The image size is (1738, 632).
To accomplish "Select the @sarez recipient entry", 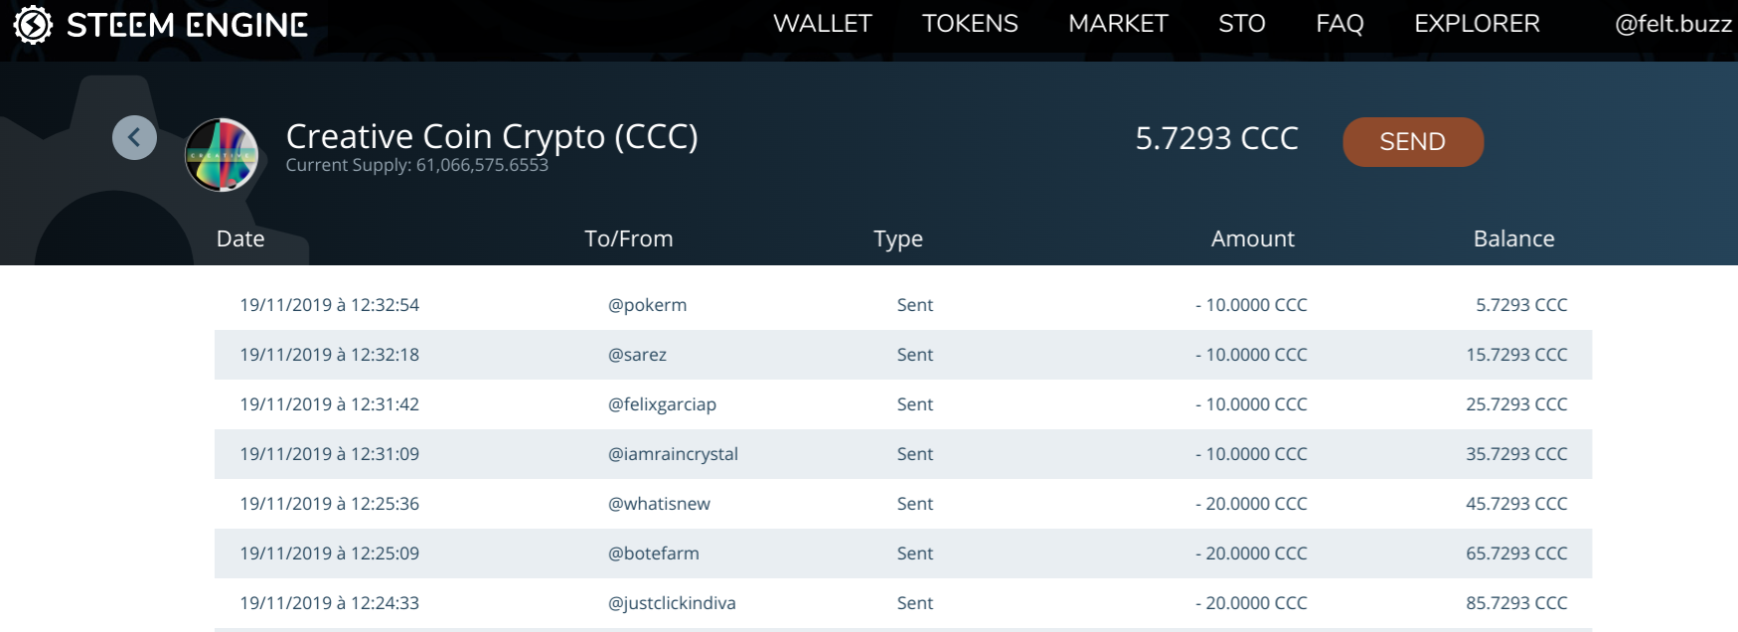I will point(637,355).
